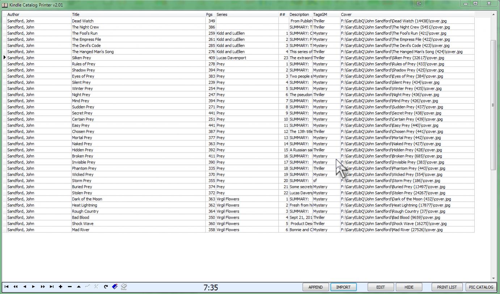Select the 'Storm Prey' title cell
Screen dimensions: 500x294
(138, 181)
